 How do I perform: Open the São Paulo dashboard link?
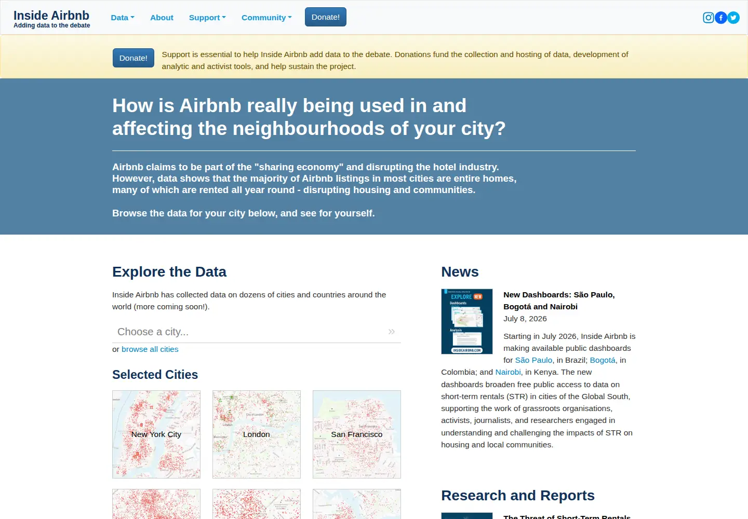click(533, 360)
